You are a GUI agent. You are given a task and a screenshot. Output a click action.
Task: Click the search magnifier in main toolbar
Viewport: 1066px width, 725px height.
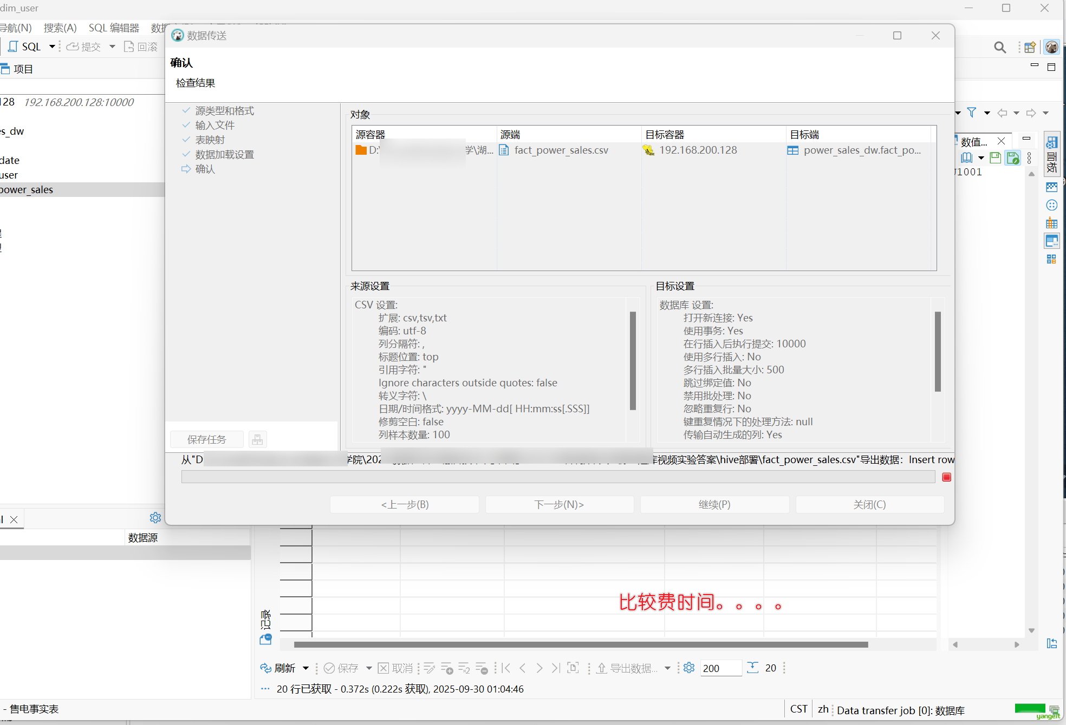point(1000,48)
